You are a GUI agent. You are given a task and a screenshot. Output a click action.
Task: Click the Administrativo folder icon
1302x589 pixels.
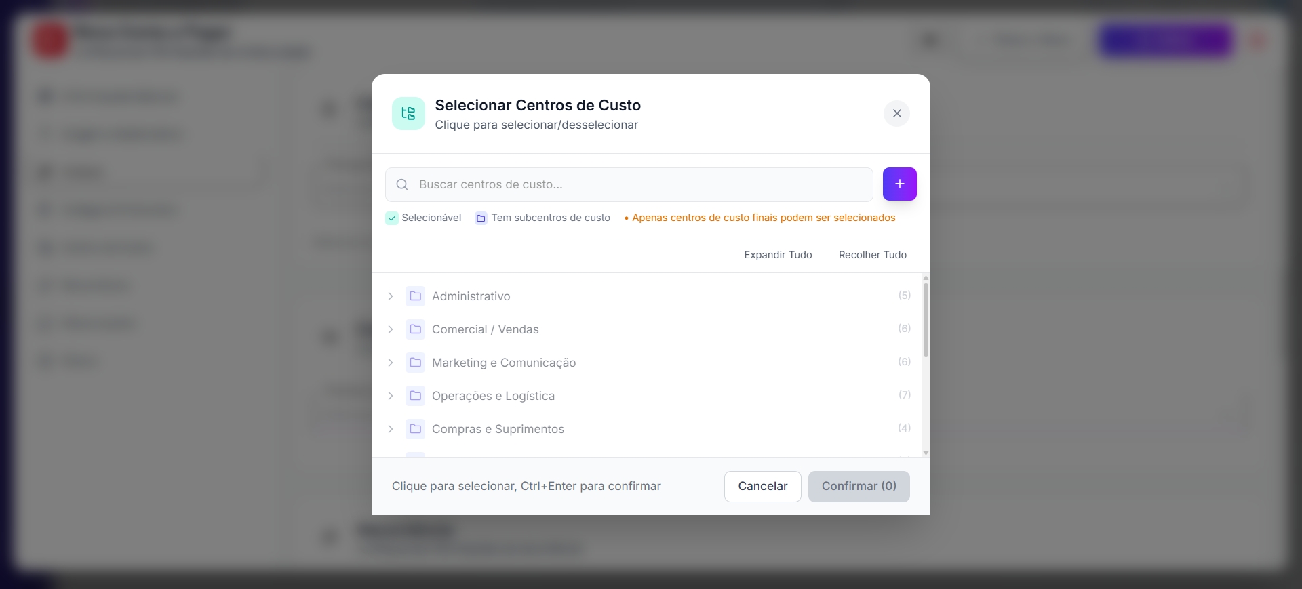coord(415,296)
